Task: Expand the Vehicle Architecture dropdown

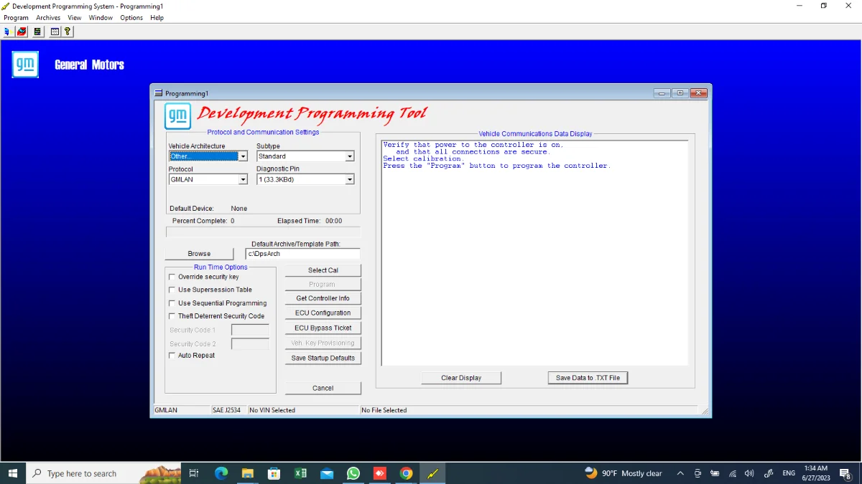Action: point(243,156)
